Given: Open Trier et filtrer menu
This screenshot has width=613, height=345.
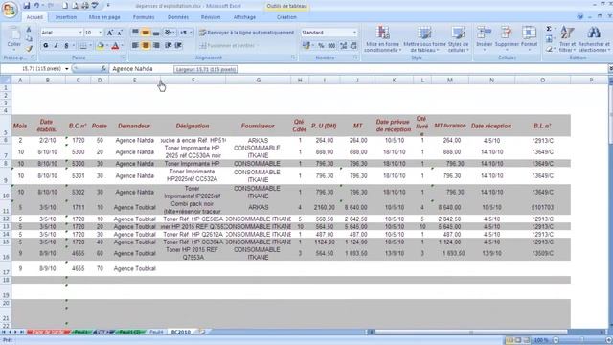Looking at the screenshot, I should [567, 38].
